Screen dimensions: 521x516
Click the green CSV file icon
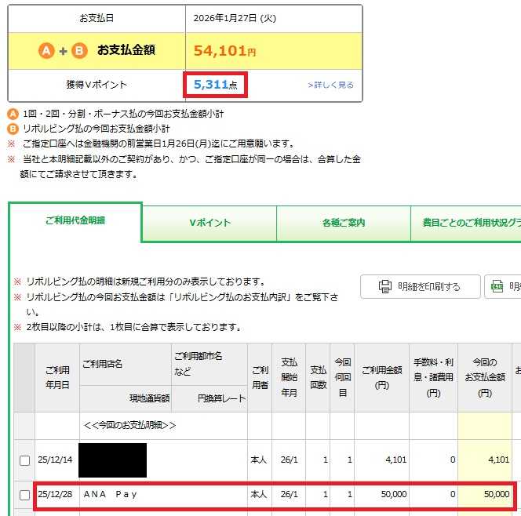[x=497, y=286]
